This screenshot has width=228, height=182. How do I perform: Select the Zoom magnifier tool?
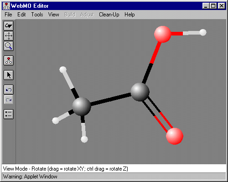tap(9, 46)
